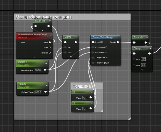Click the UVs input pin on SceneDepth node
The image size is (161, 132).
point(19,43)
